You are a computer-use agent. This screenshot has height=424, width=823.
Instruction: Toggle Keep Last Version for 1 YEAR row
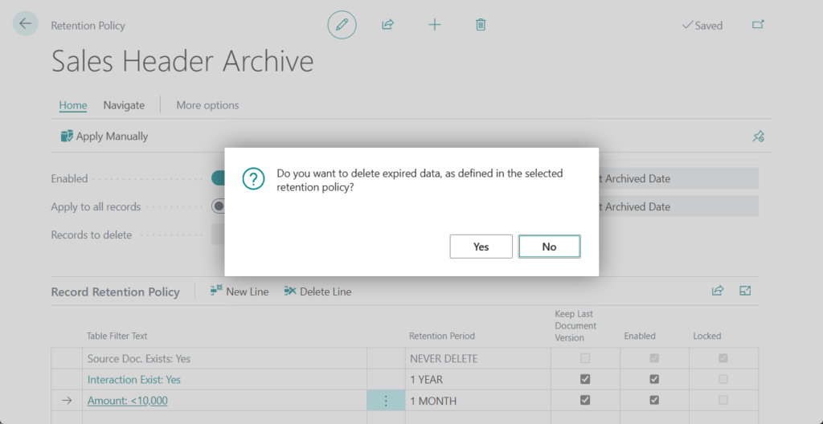click(585, 379)
